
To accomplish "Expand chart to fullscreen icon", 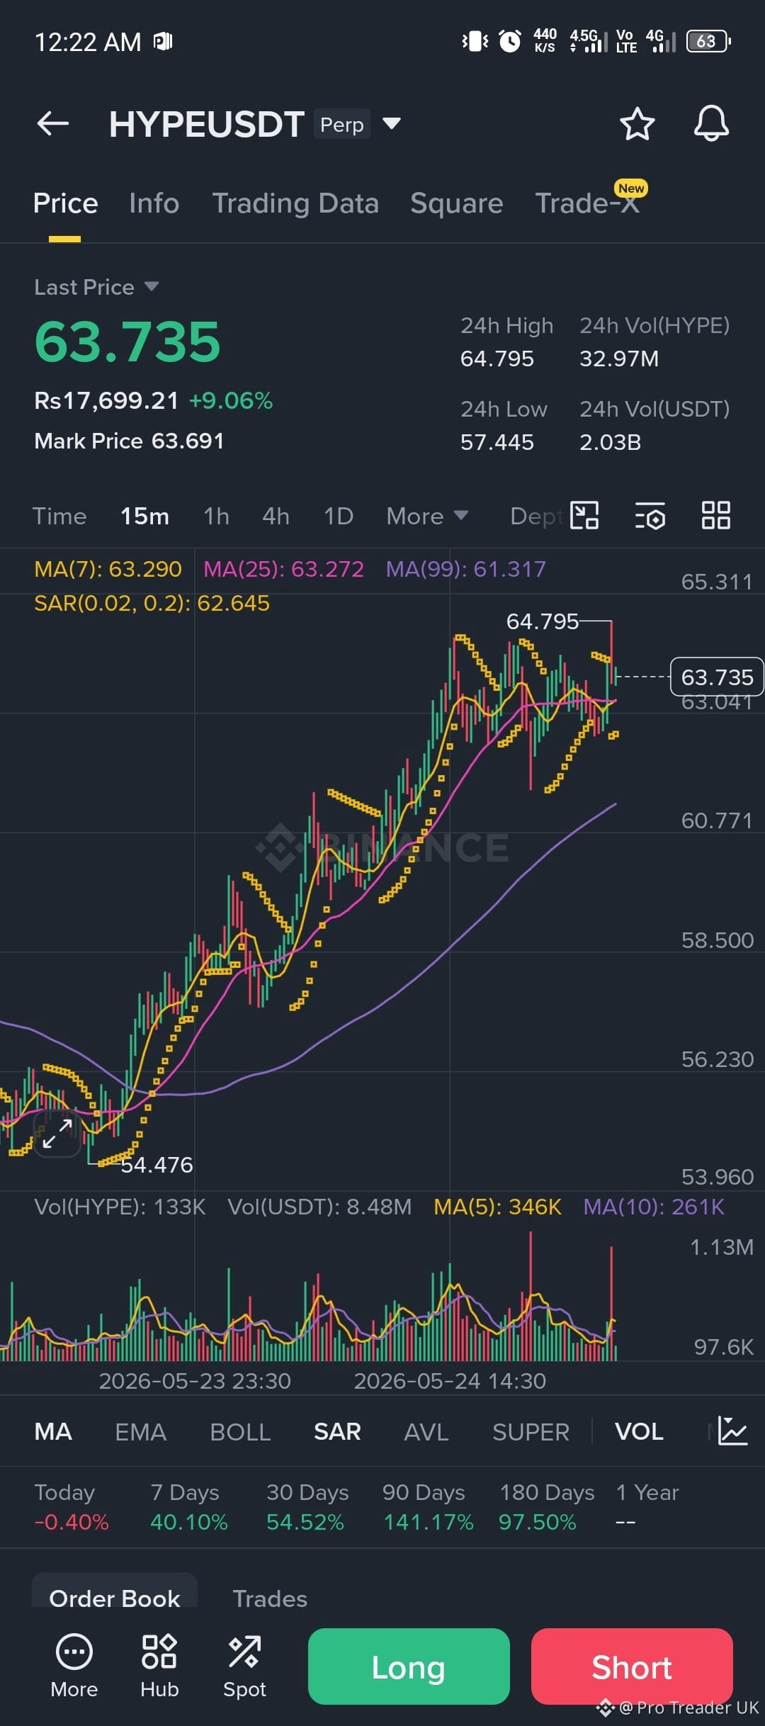I will tap(58, 1134).
